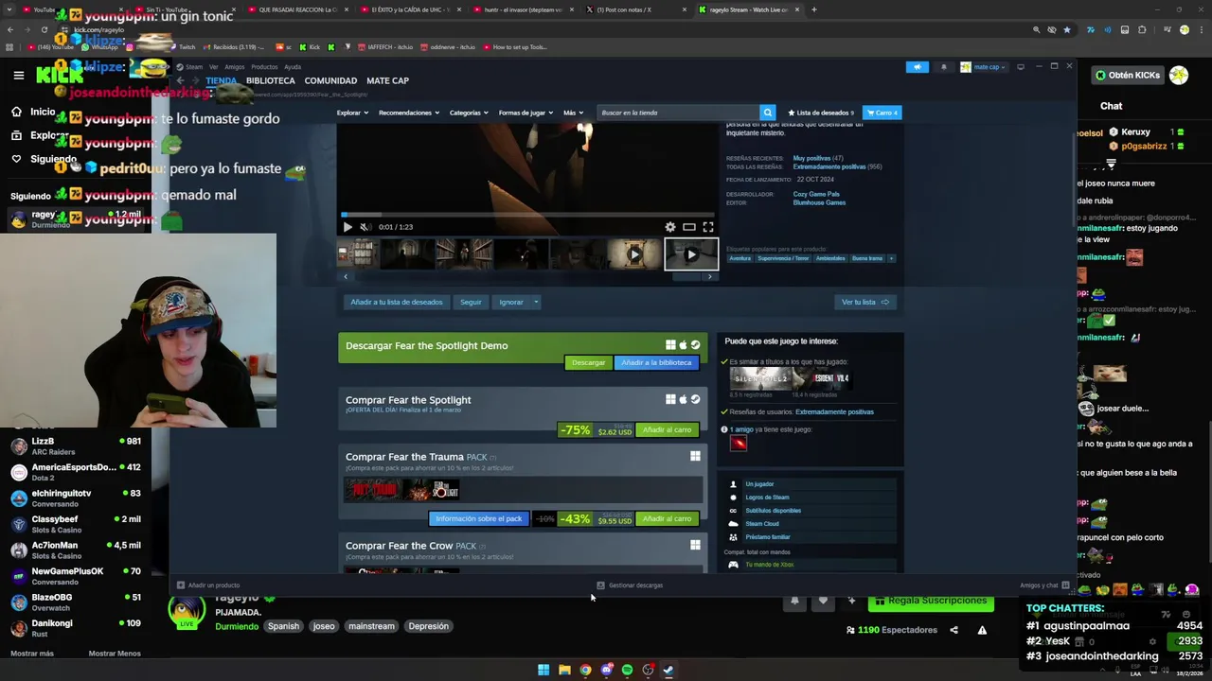Focus the 'Buscar en la tienda' field
This screenshot has height=681, width=1212.
[x=678, y=113]
